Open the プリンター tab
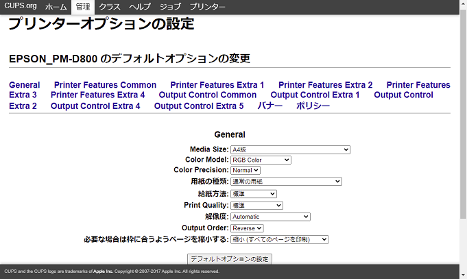Screen dimensions: 467x279 (207, 7)
